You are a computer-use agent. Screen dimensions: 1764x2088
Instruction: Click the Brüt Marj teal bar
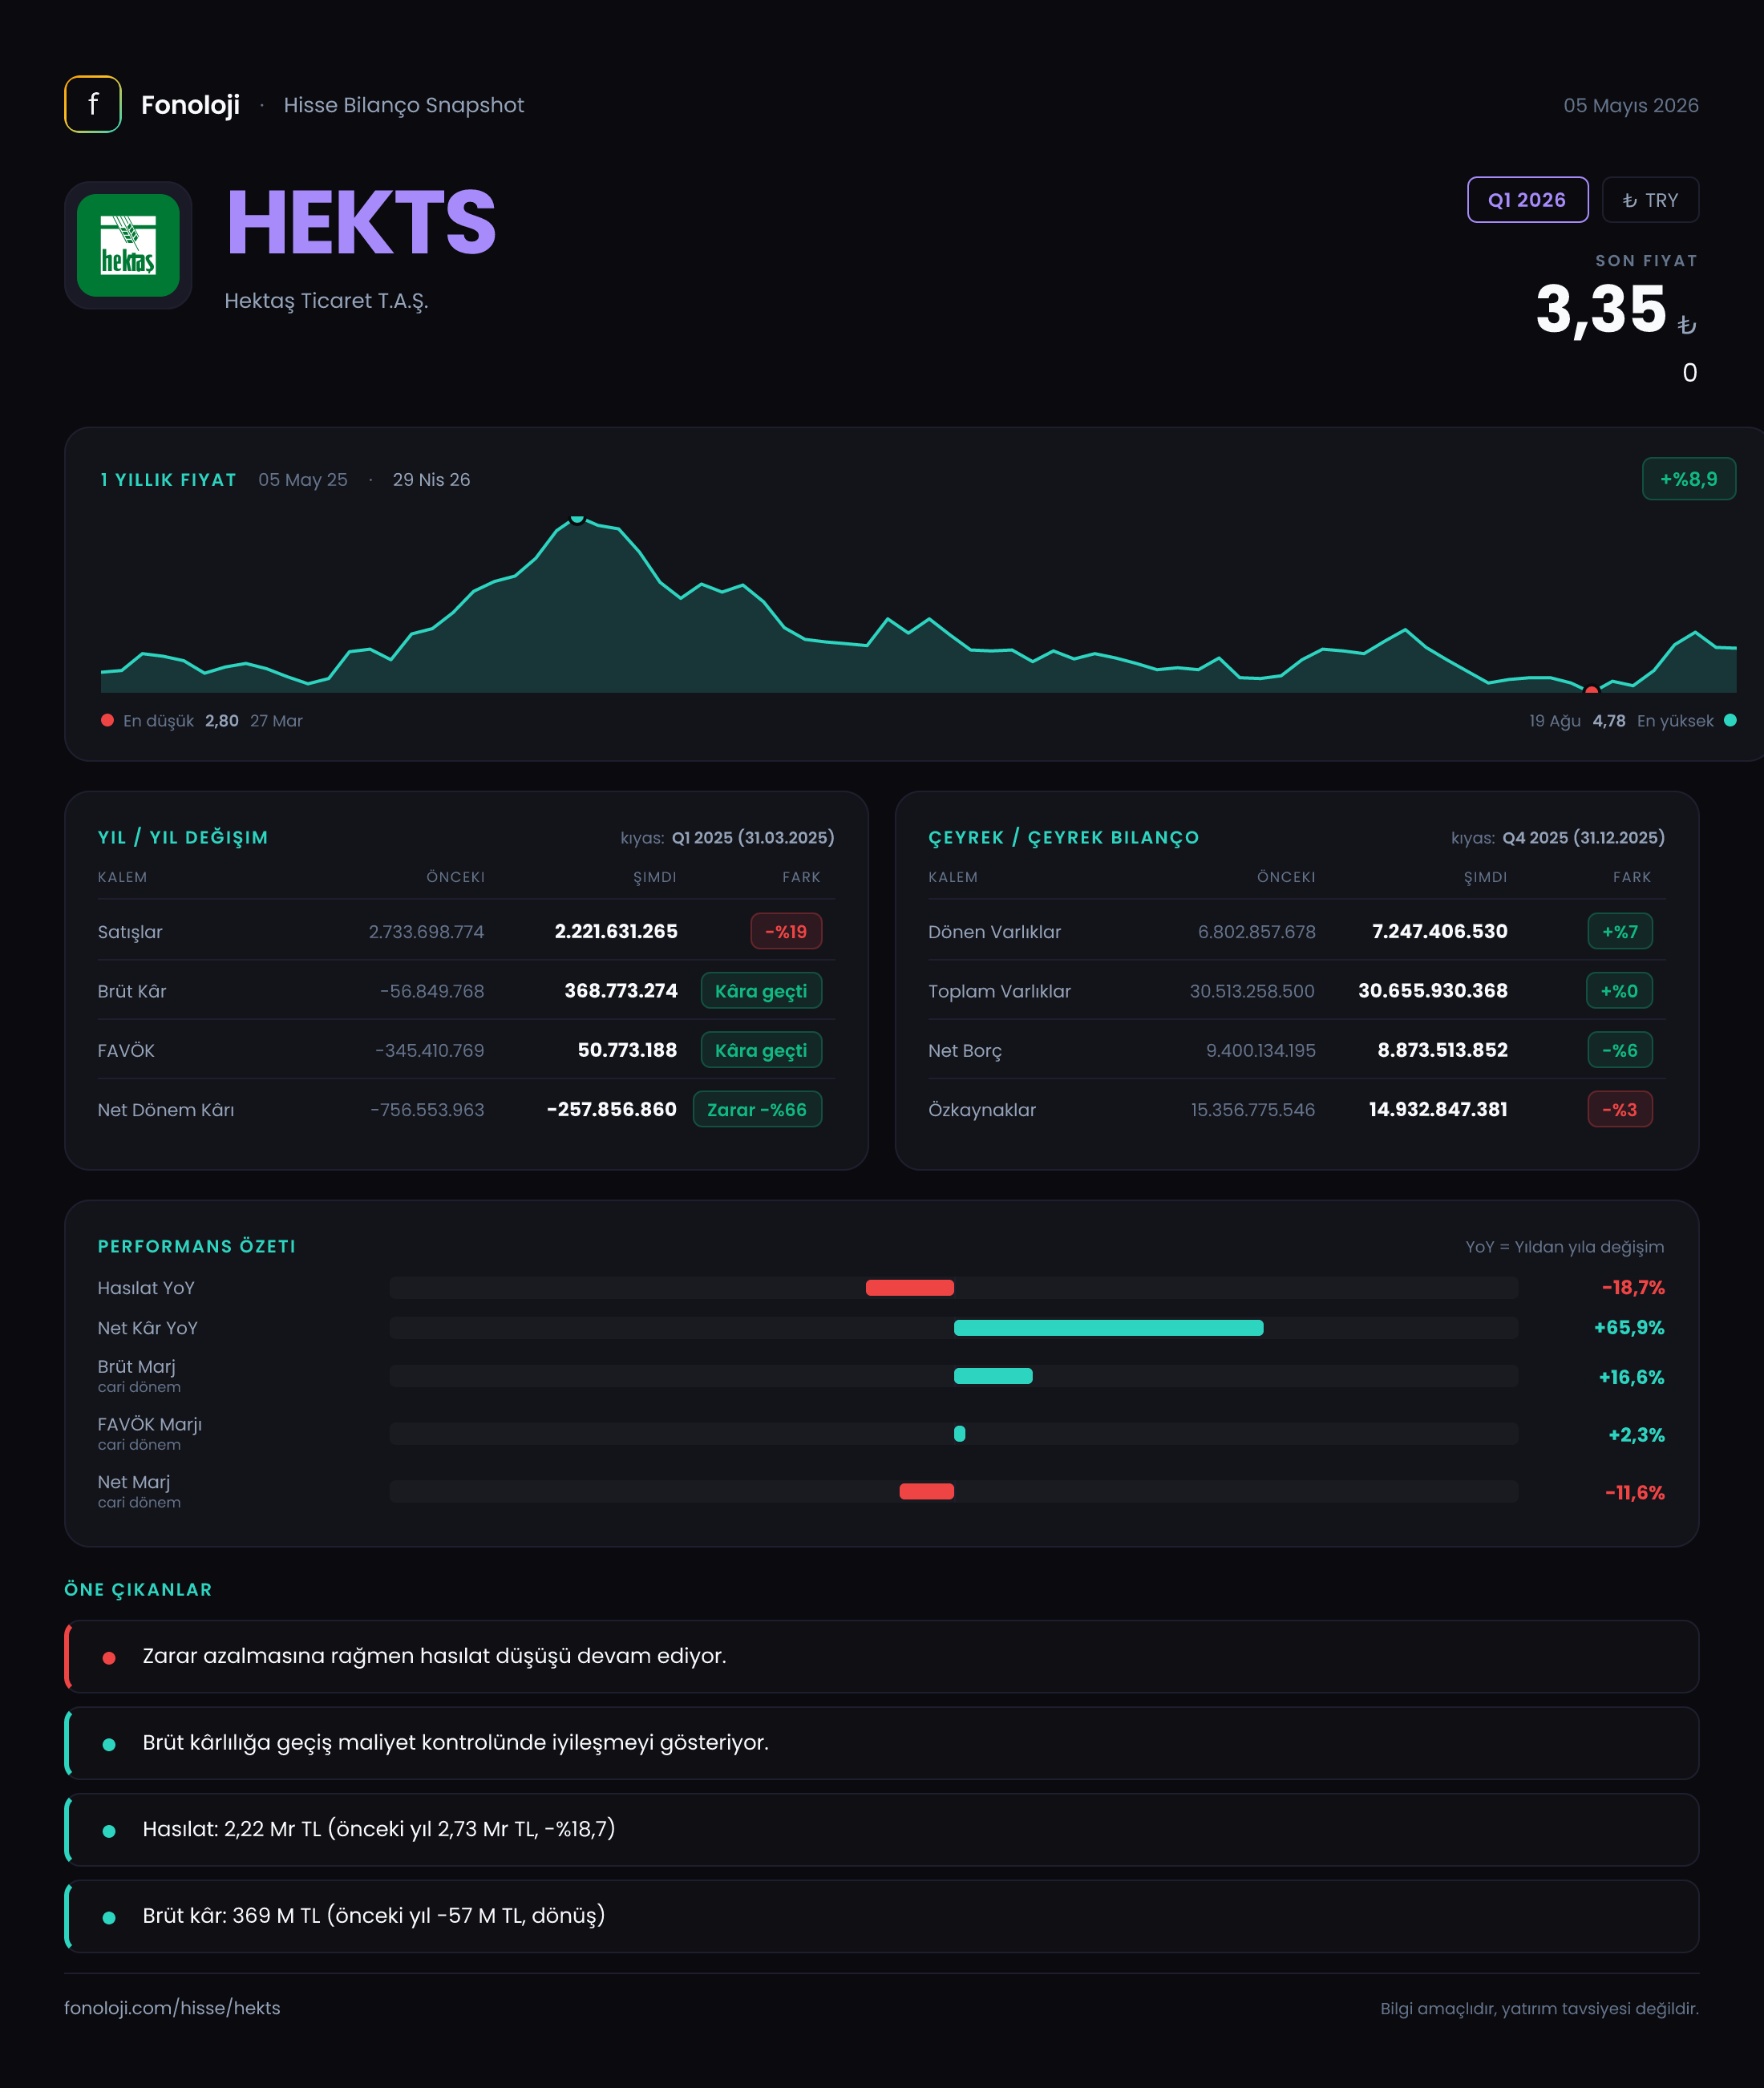coord(993,1376)
